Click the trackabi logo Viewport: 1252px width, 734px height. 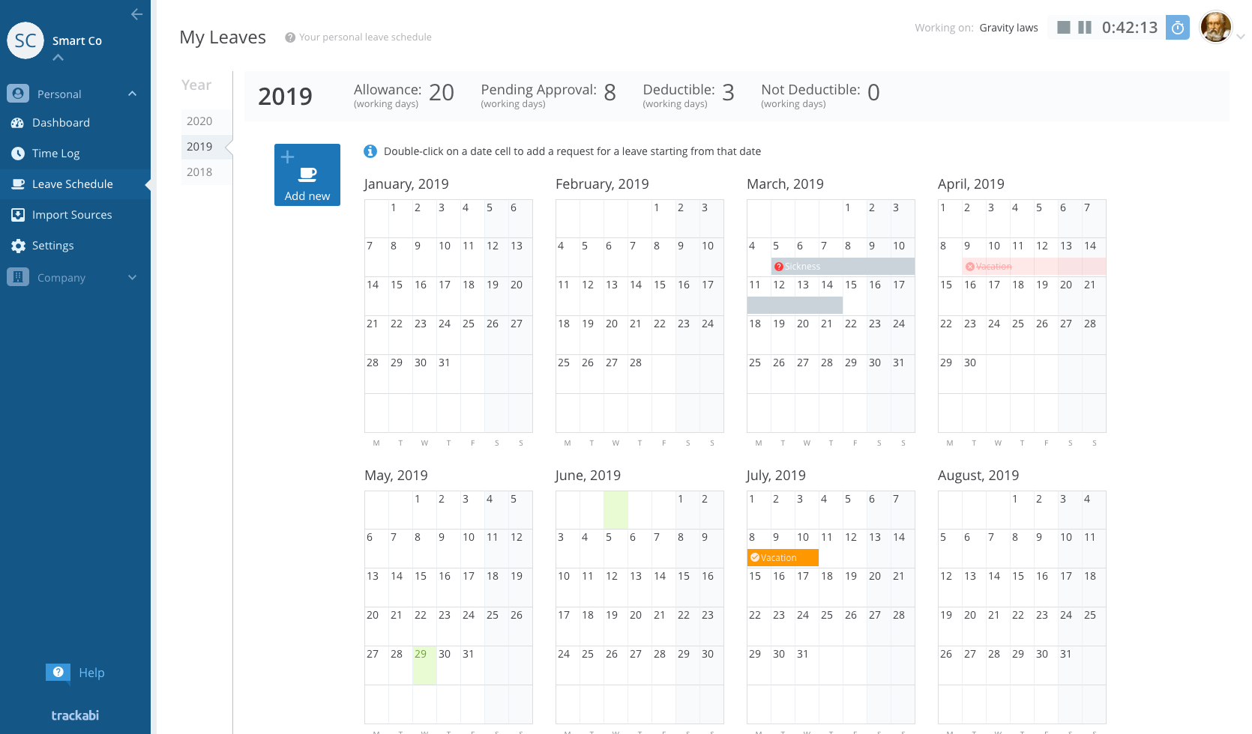(75, 715)
